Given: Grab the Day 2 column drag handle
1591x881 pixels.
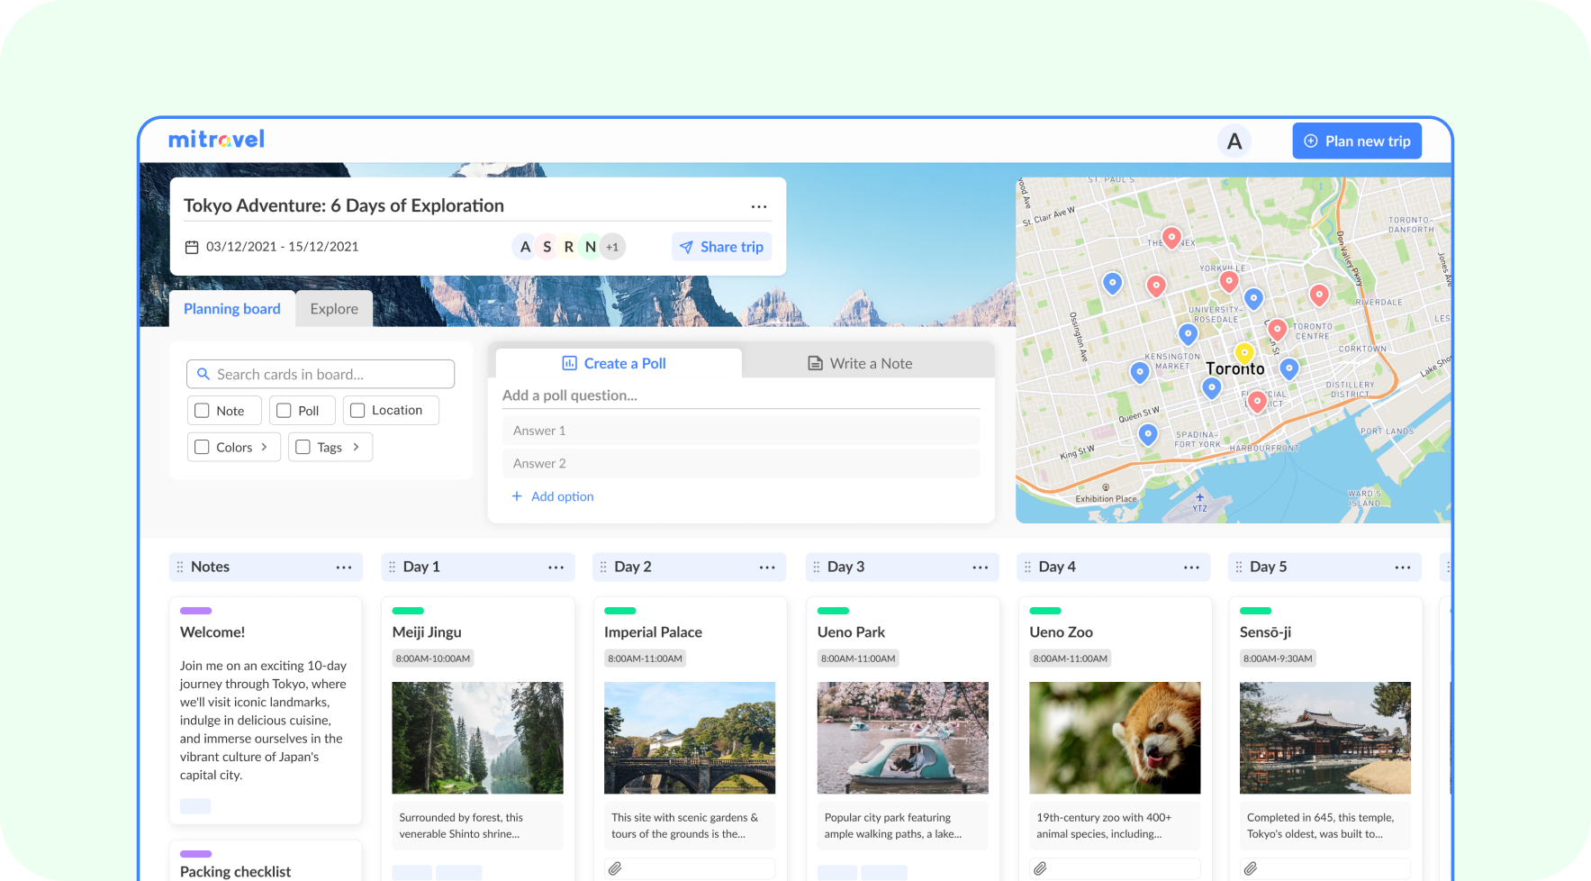Looking at the screenshot, I should coord(603,567).
